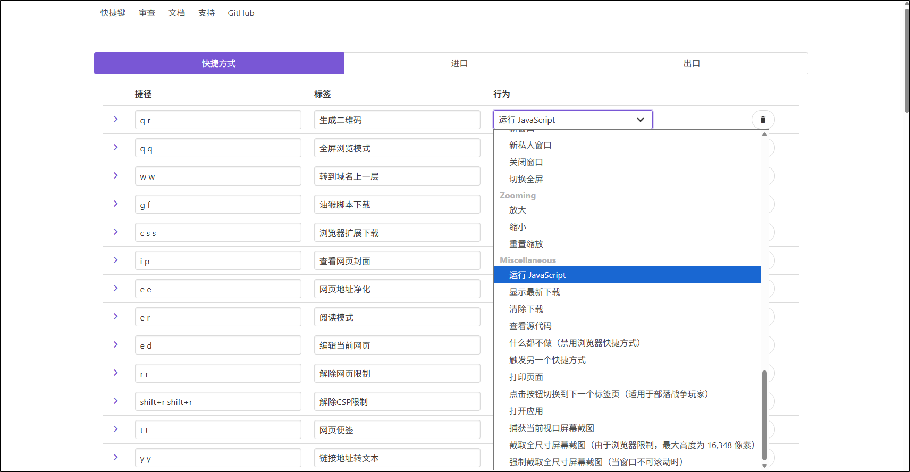Select the 放大 zoom option
Screen dimensions: 910x472
(517, 210)
